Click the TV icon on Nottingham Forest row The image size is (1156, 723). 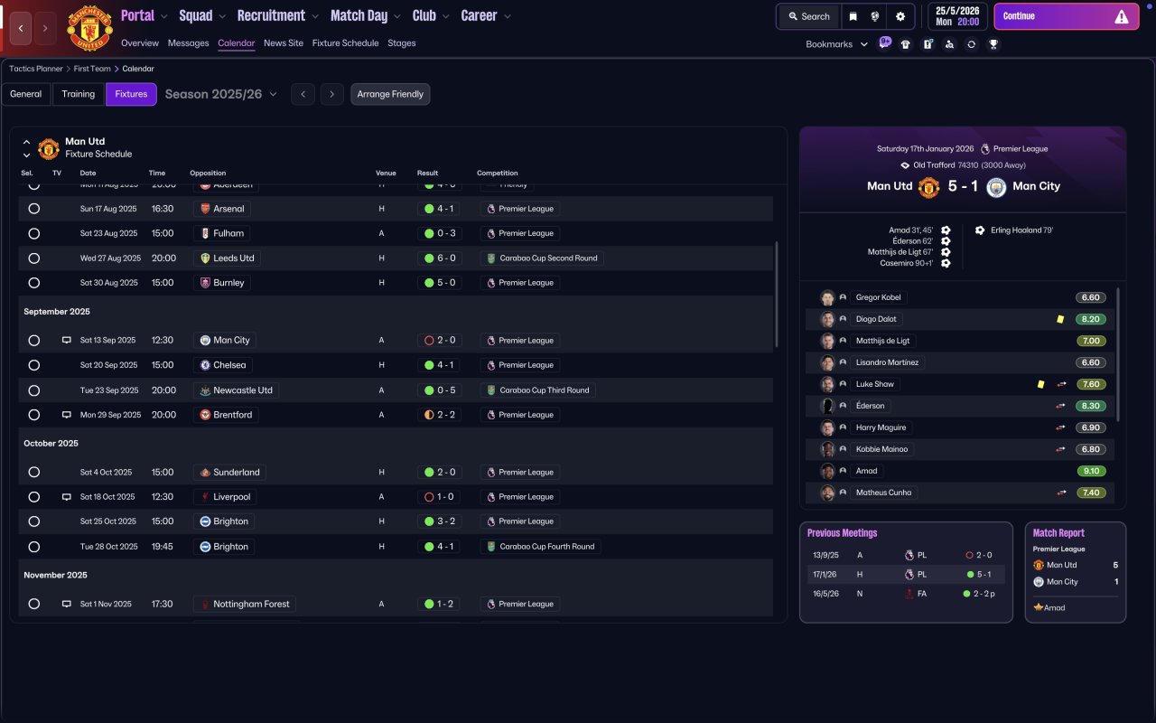pyautogui.click(x=66, y=604)
